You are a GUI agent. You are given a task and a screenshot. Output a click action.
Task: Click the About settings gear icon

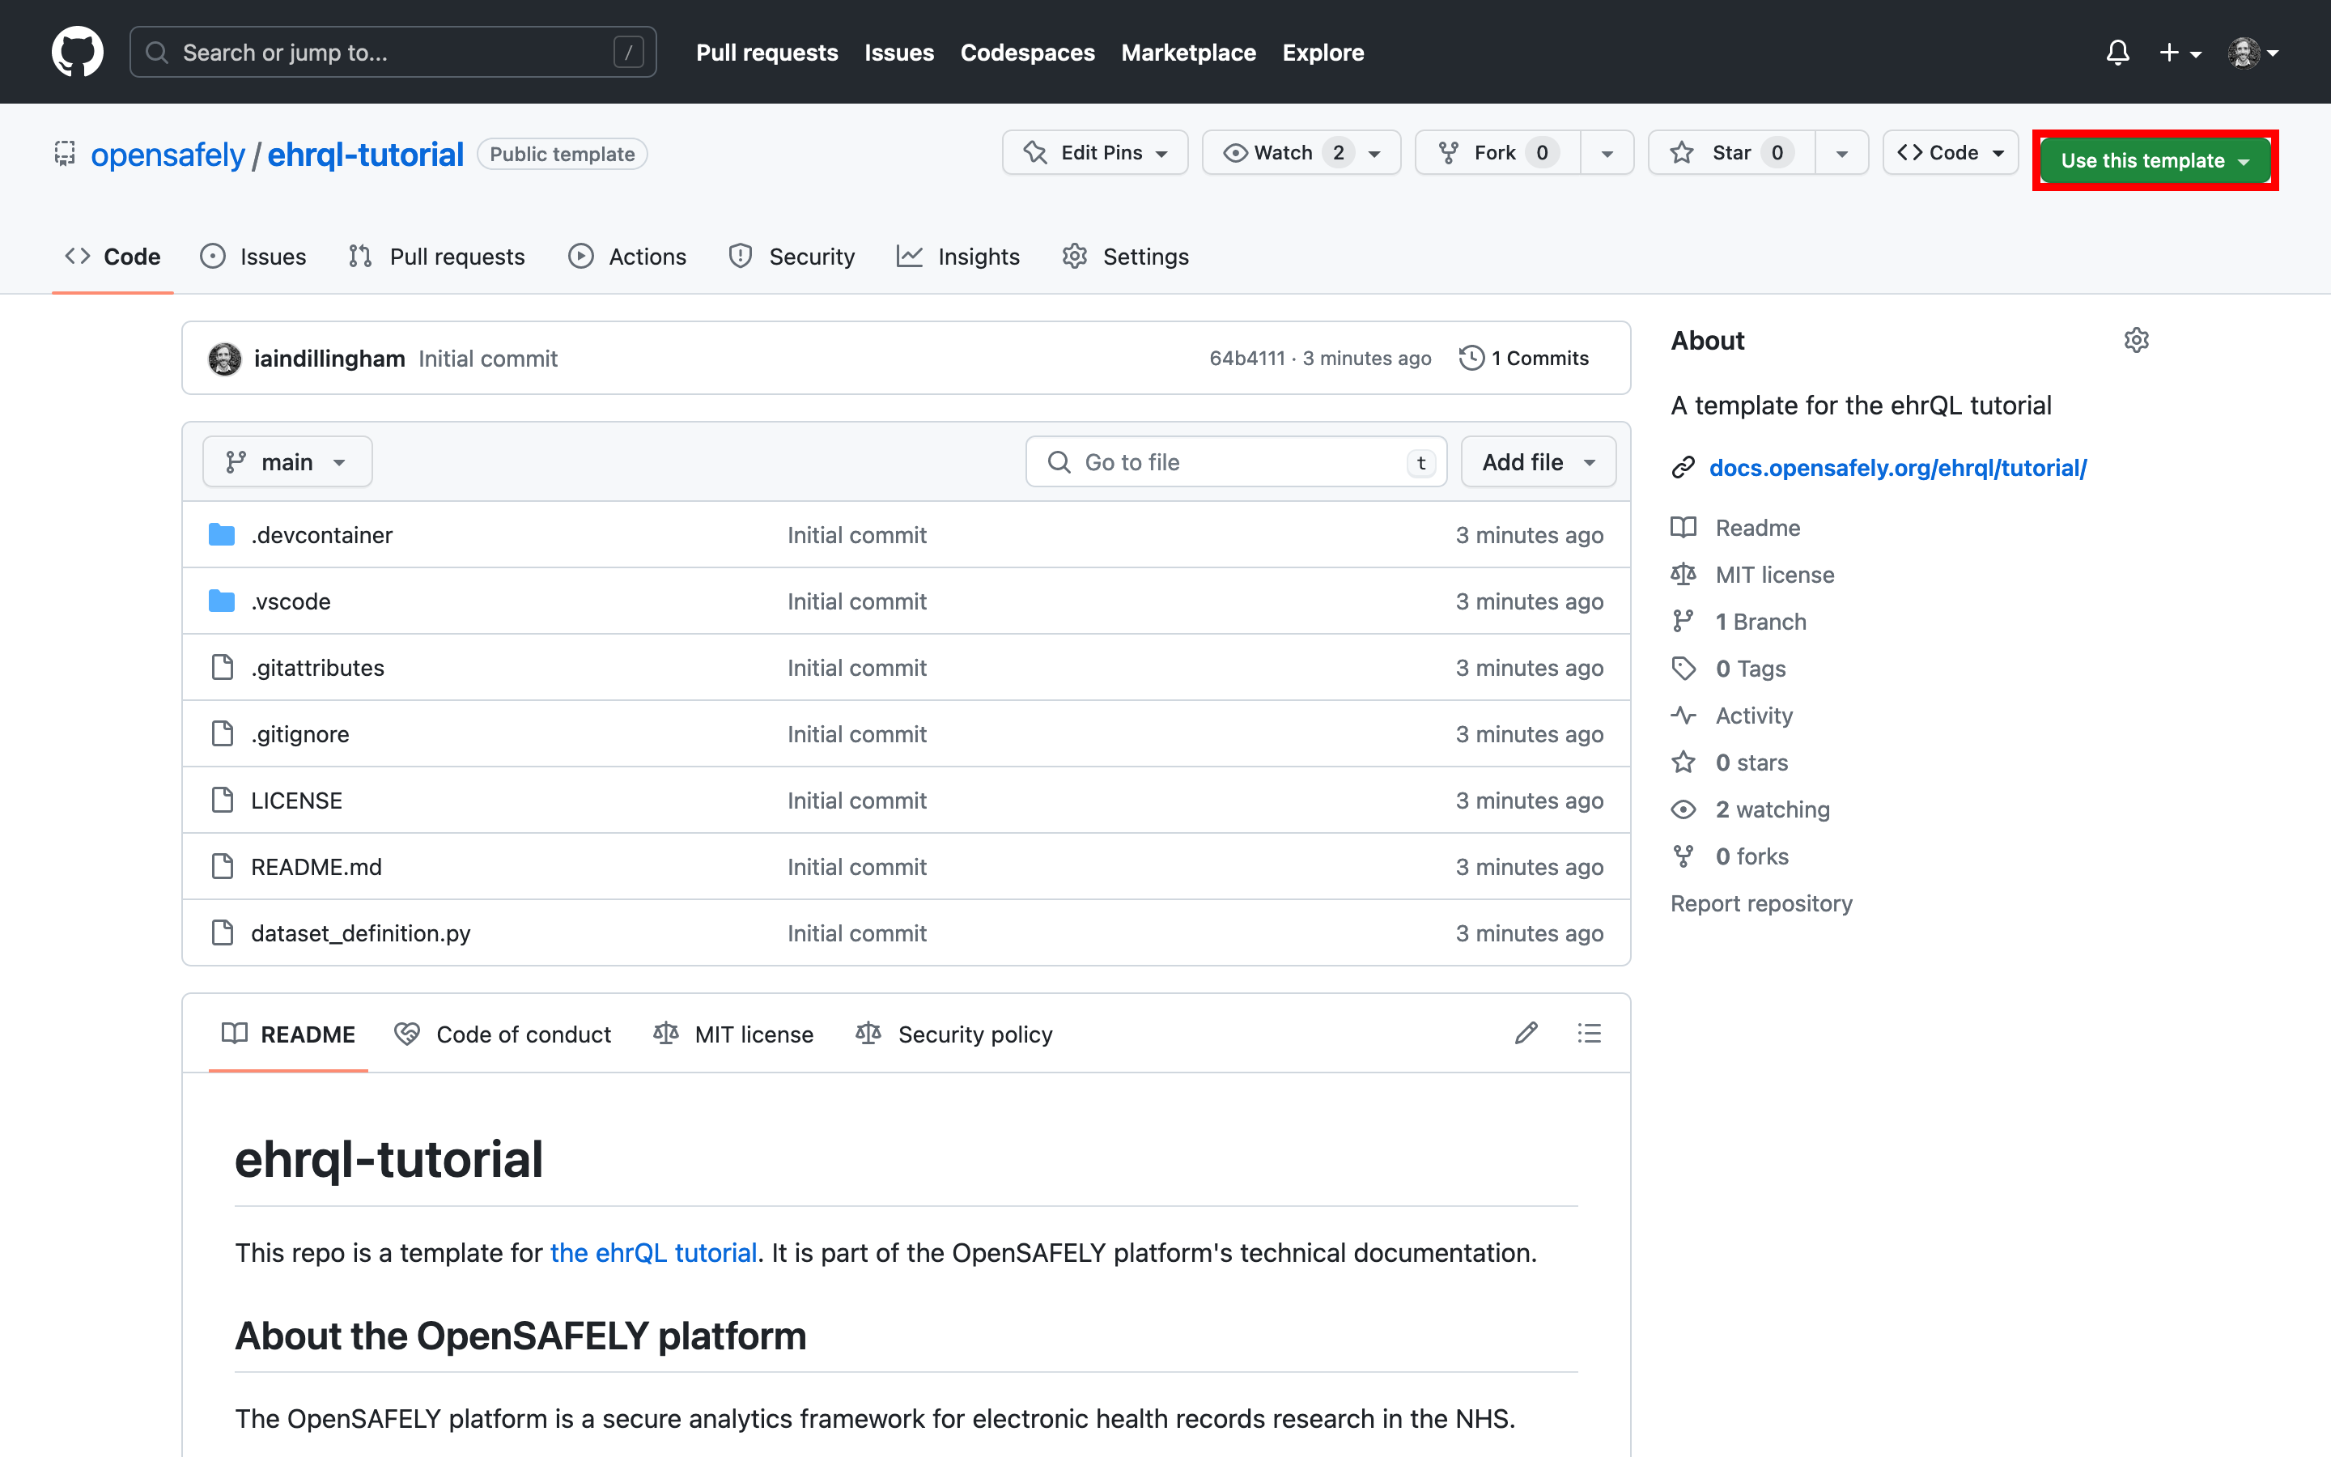(x=2137, y=340)
